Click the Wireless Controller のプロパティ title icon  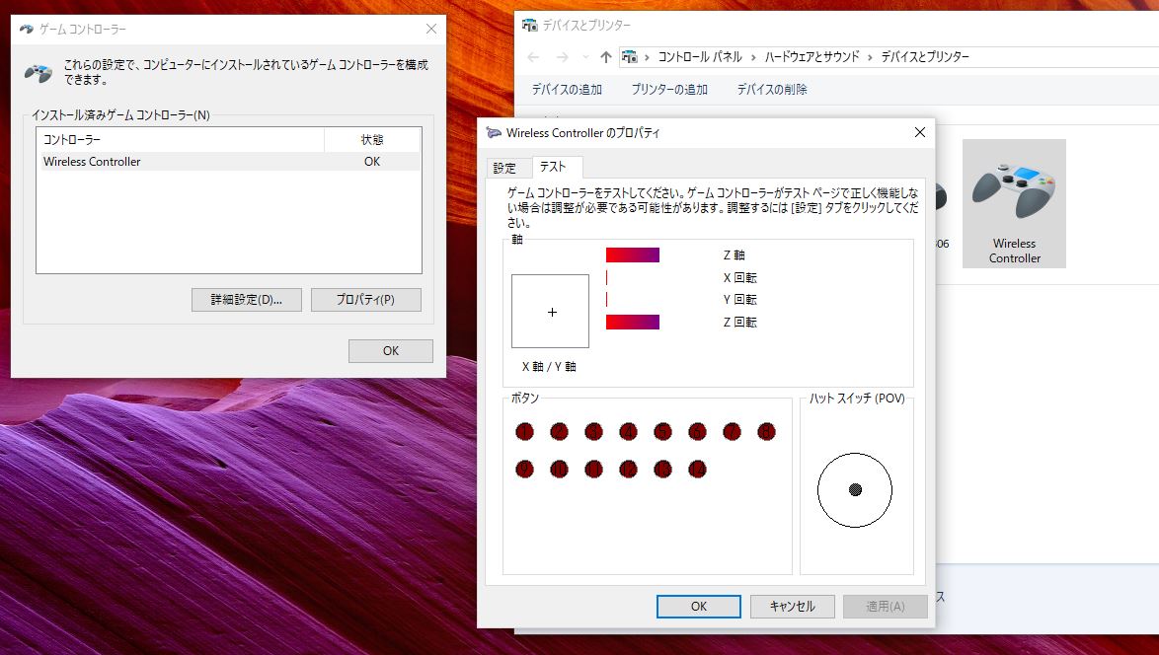[493, 133]
